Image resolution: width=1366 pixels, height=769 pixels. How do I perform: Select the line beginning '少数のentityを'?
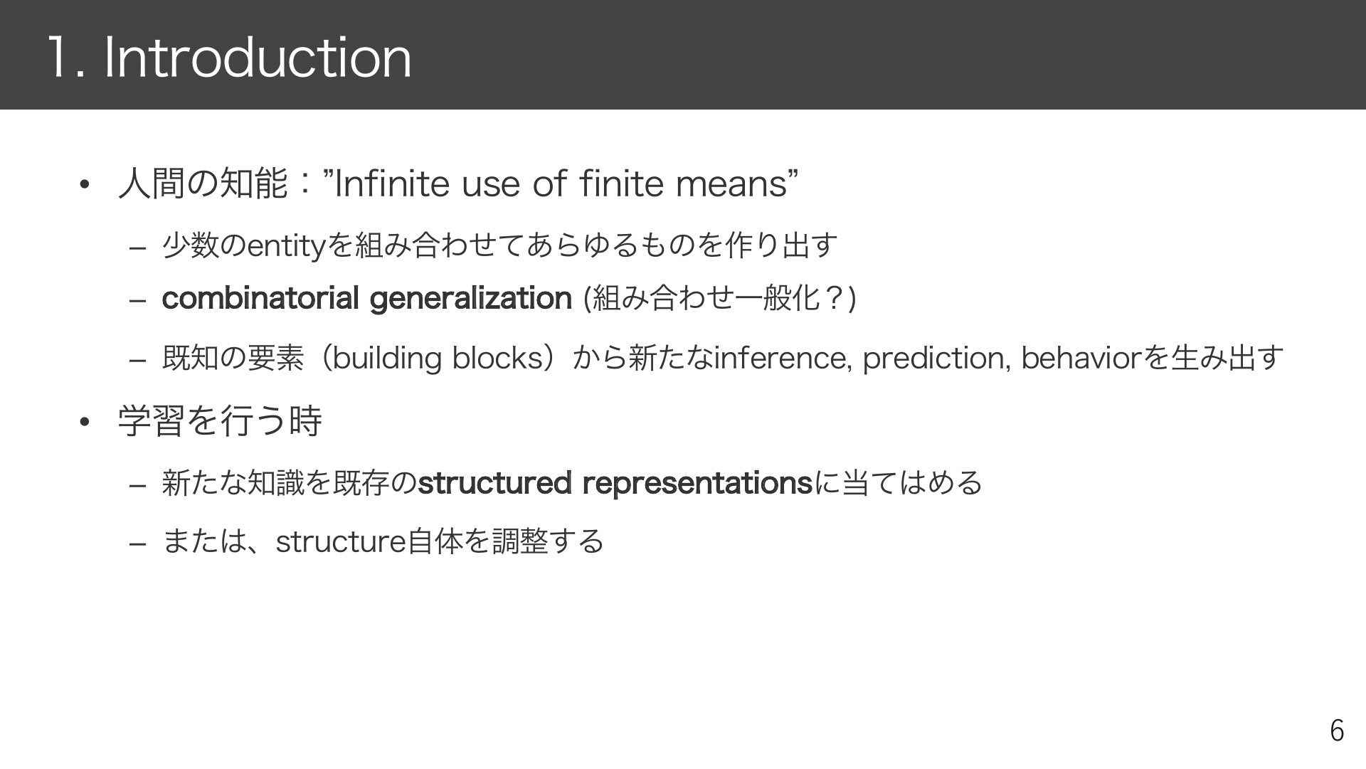pyautogui.click(x=500, y=245)
